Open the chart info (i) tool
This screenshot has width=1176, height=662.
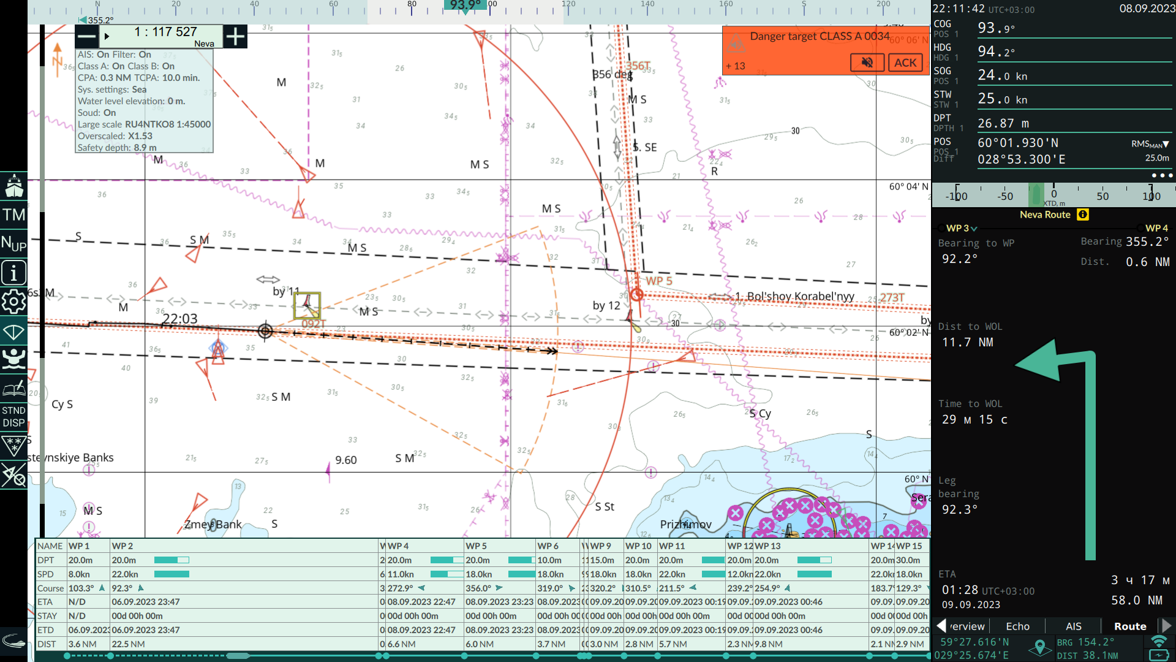[x=13, y=272]
